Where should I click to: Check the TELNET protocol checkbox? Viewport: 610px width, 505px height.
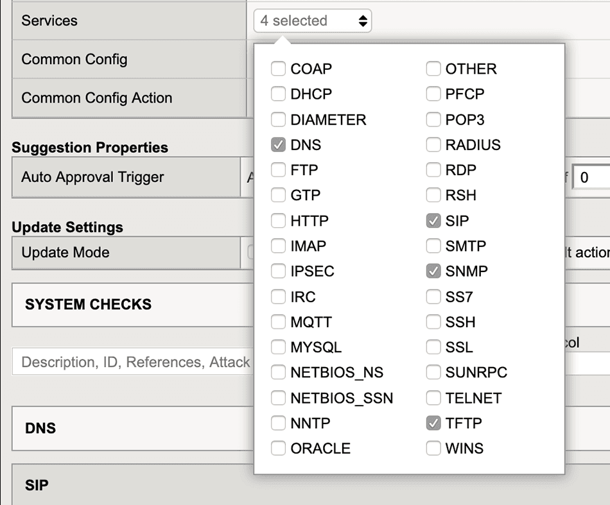tap(433, 398)
